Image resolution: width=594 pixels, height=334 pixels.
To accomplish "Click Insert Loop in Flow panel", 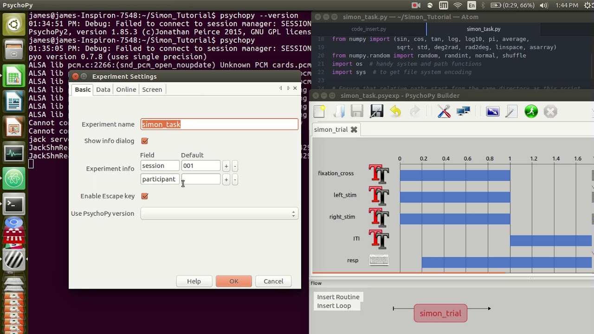I will (334, 306).
